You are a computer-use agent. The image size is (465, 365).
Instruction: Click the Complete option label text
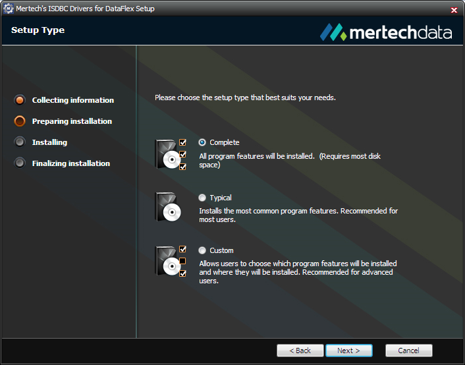pyautogui.click(x=224, y=142)
